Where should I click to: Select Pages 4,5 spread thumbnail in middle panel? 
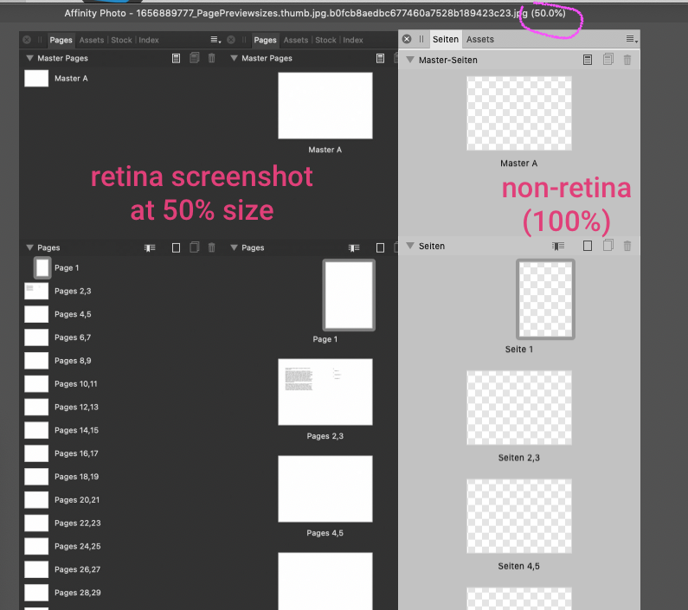pyautogui.click(x=325, y=489)
